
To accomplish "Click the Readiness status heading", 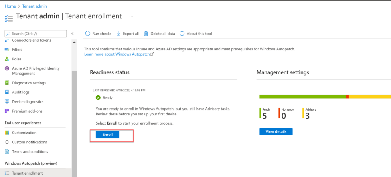I will 110,72.
